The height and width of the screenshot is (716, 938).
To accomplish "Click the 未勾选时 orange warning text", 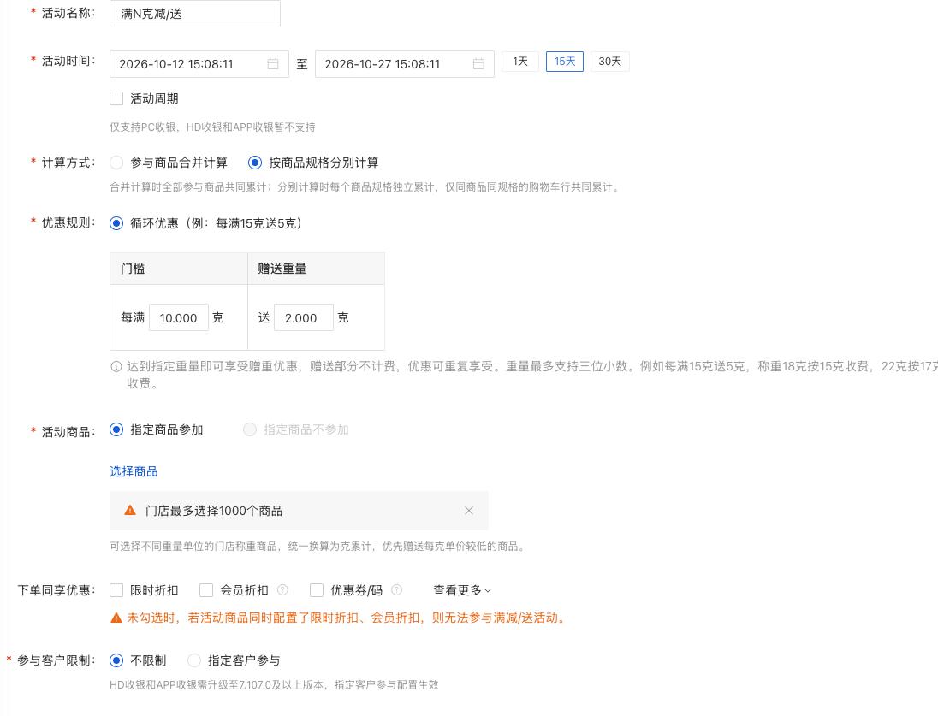I will click(347, 618).
